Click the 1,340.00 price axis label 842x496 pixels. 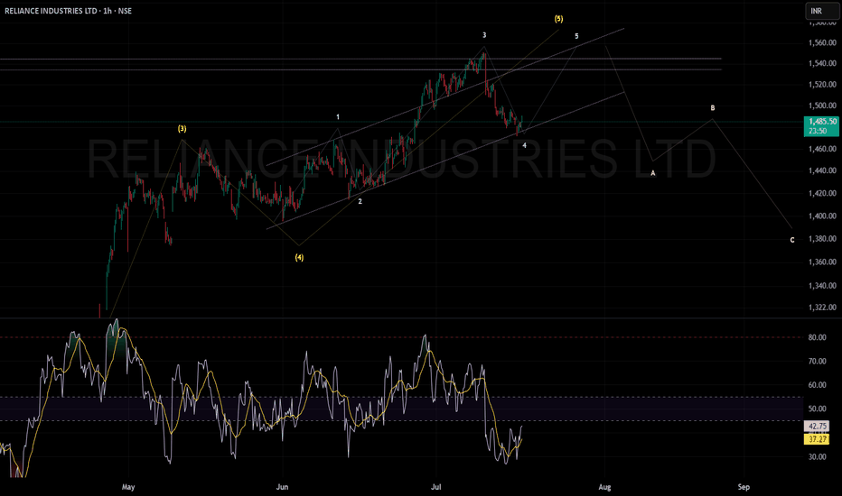822,286
